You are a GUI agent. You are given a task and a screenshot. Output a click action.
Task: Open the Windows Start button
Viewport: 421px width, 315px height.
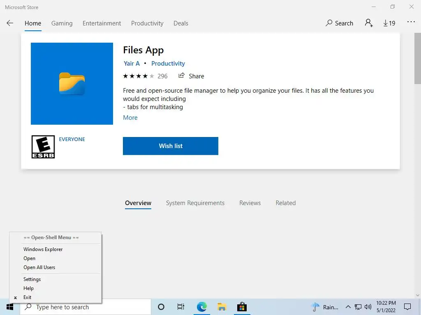click(x=10, y=307)
